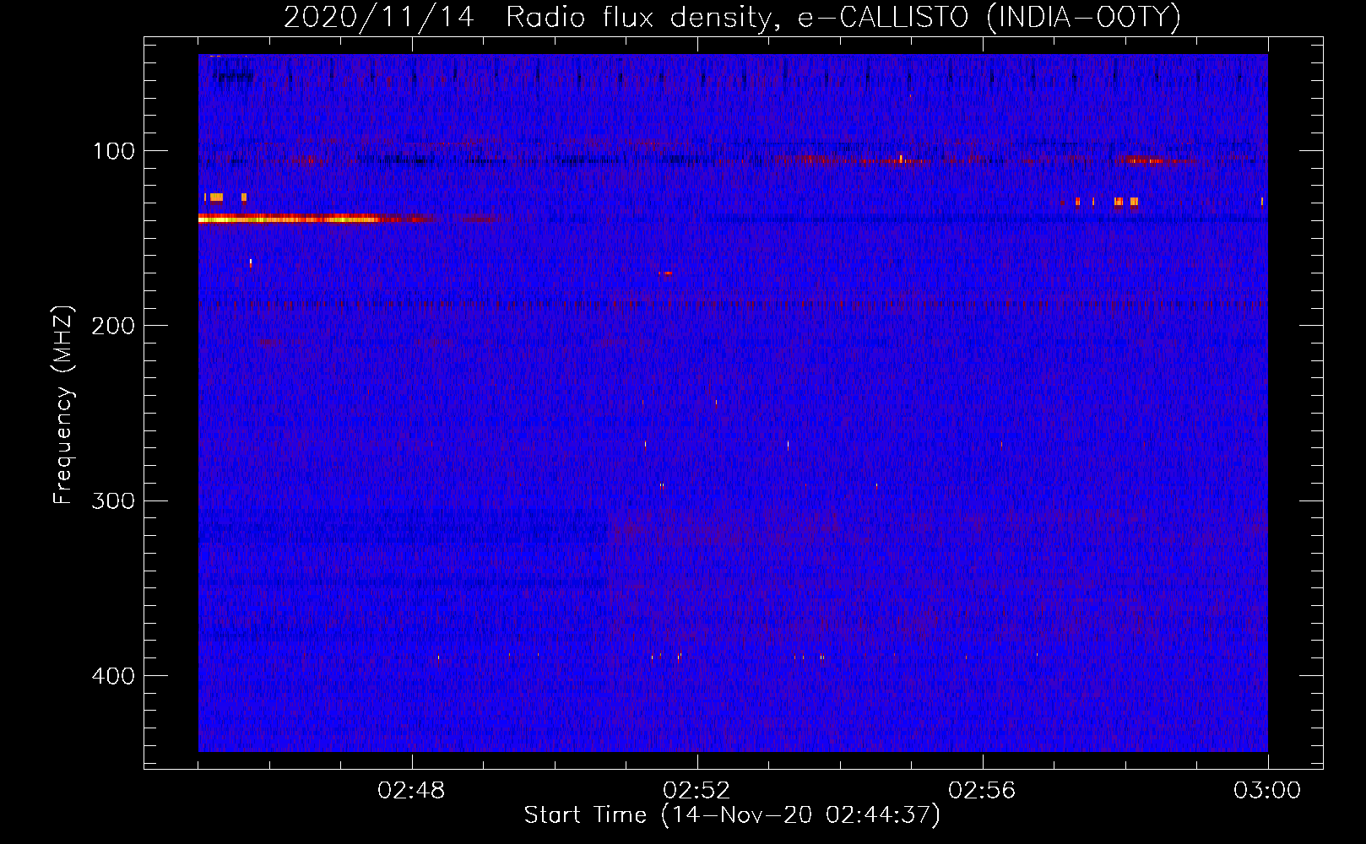Click the 100 frequency tick label
Viewport: 1366px width, 844px height.
click(x=114, y=151)
